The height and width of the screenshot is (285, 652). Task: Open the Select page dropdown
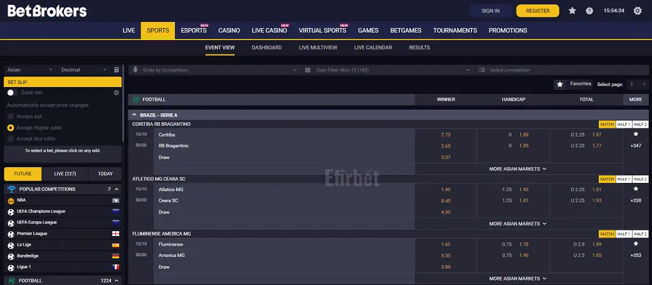pyautogui.click(x=638, y=85)
